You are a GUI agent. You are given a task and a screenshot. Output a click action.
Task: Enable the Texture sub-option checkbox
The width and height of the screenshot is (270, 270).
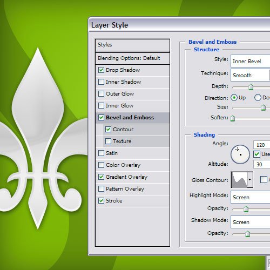108,141
